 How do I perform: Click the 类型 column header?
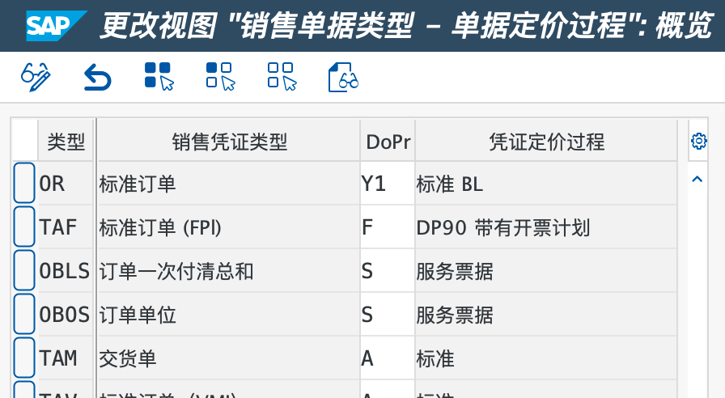(x=66, y=142)
